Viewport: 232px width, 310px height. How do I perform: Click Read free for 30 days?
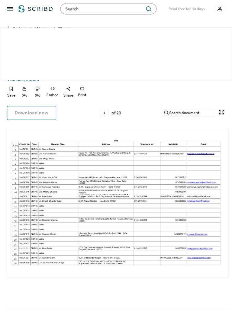[x=187, y=9]
